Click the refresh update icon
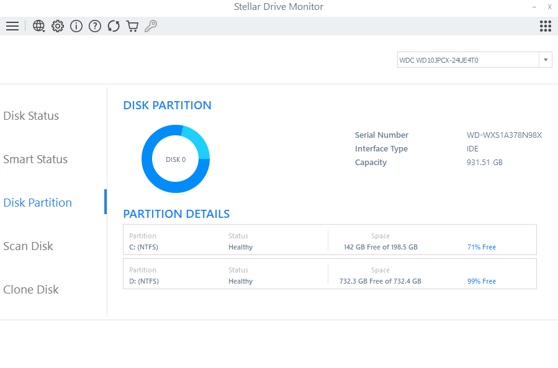558x368 pixels. (x=114, y=26)
